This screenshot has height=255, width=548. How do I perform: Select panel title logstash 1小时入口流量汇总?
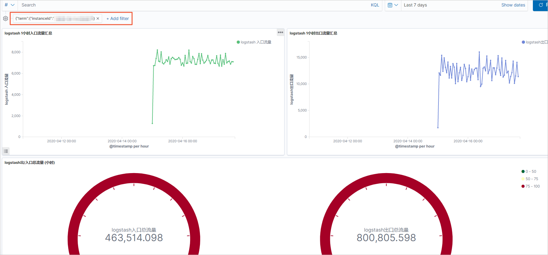(x=28, y=33)
